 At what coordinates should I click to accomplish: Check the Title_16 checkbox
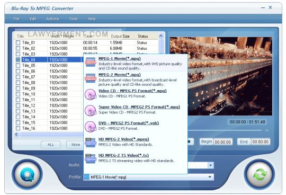point(18,128)
